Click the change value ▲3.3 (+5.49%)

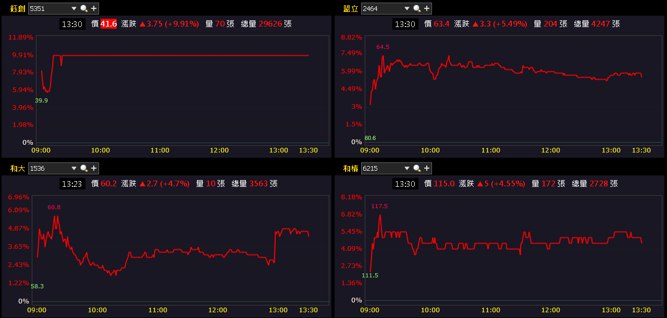(499, 24)
